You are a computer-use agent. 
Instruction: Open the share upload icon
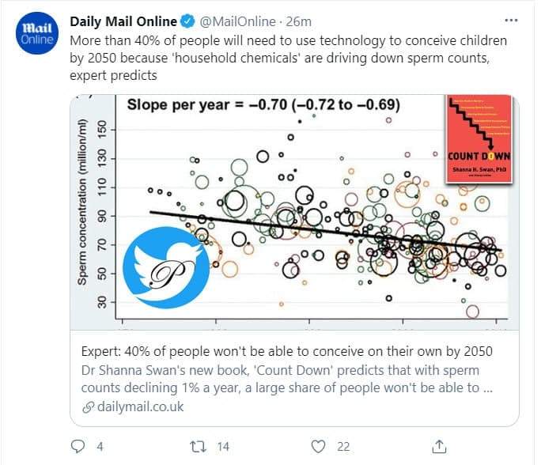(x=439, y=446)
